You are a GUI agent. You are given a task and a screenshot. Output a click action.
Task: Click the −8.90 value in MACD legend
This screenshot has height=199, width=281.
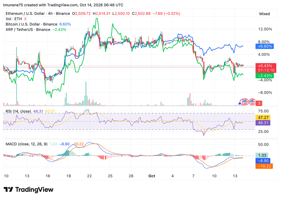(64, 144)
